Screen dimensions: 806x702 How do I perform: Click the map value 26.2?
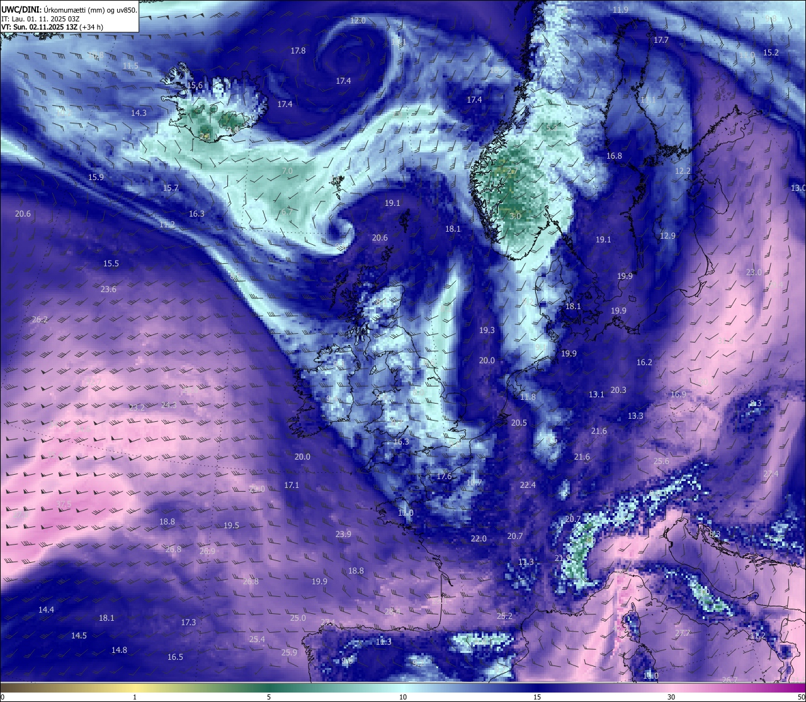(x=39, y=320)
